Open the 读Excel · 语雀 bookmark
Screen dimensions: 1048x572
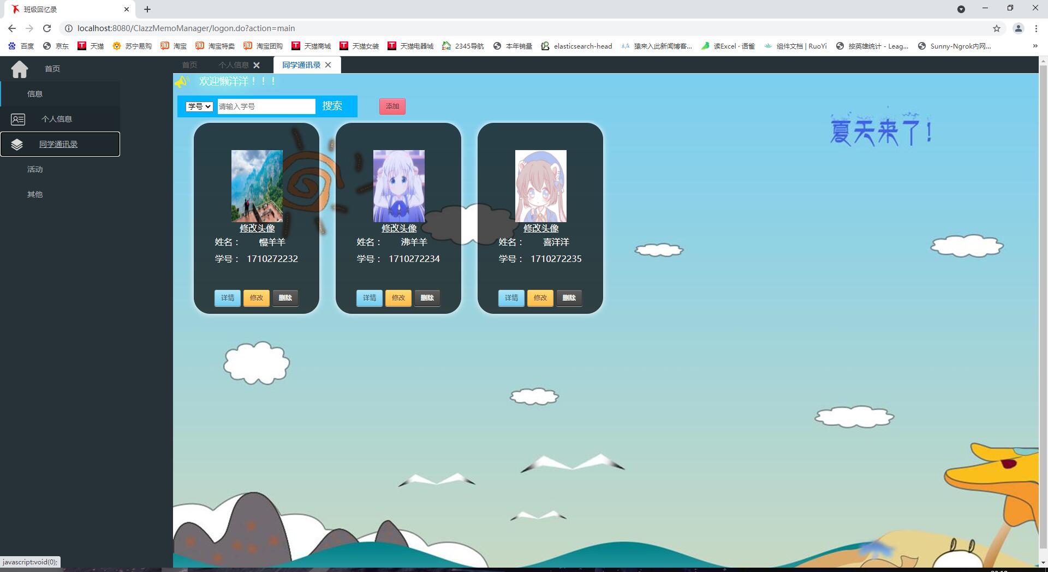point(728,46)
